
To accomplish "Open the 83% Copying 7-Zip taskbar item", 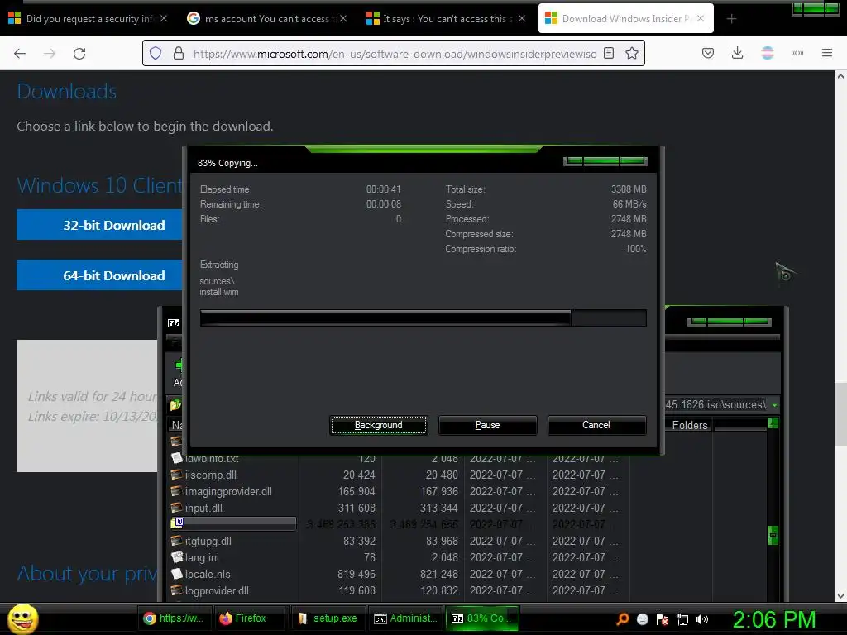I will (482, 618).
